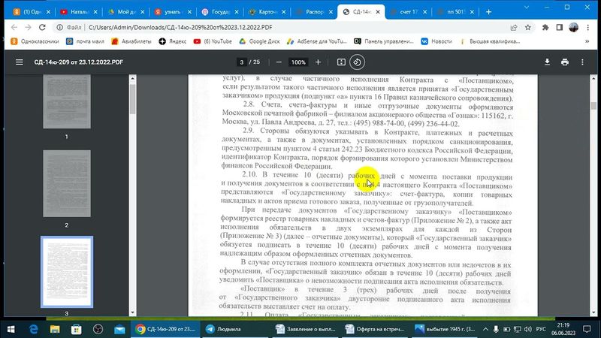
Task: Print the PDF document
Action: point(565,62)
